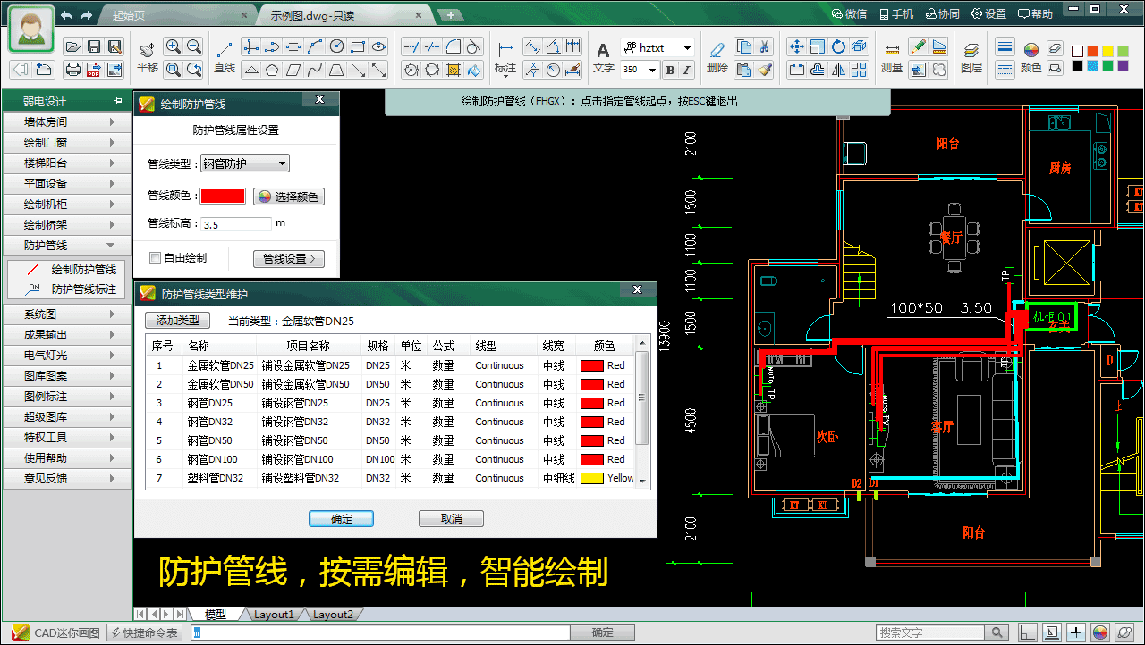
Task: Click 取消 in type maintenance dialog
Action: (451, 518)
